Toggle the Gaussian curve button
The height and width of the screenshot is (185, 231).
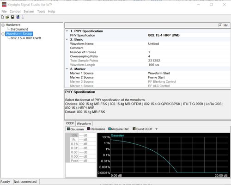(x=75, y=129)
